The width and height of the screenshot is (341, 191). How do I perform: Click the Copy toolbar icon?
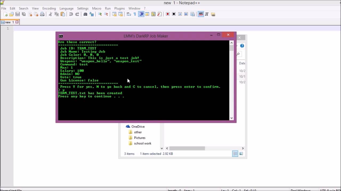pyautogui.click(x=56, y=14)
